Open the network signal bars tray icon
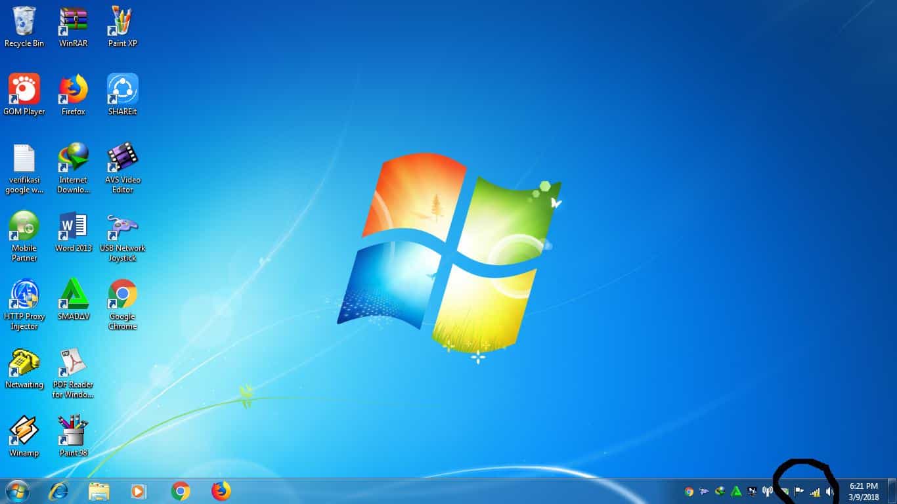 816,492
